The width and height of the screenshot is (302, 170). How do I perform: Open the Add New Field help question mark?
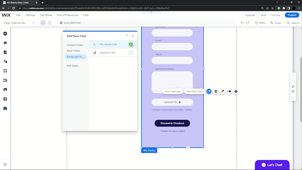tap(127, 36)
